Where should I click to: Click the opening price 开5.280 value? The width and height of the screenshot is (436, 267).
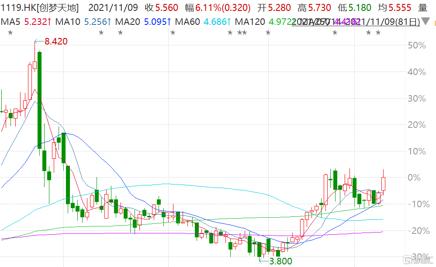pos(274,7)
